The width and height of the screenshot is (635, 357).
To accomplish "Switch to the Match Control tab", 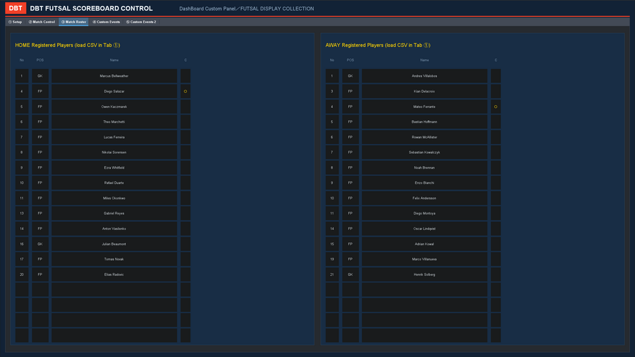I will coord(42,22).
